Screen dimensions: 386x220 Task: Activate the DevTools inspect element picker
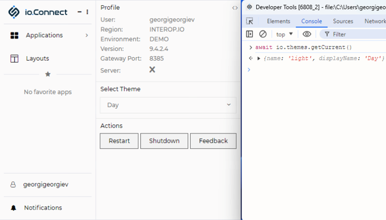point(249,21)
